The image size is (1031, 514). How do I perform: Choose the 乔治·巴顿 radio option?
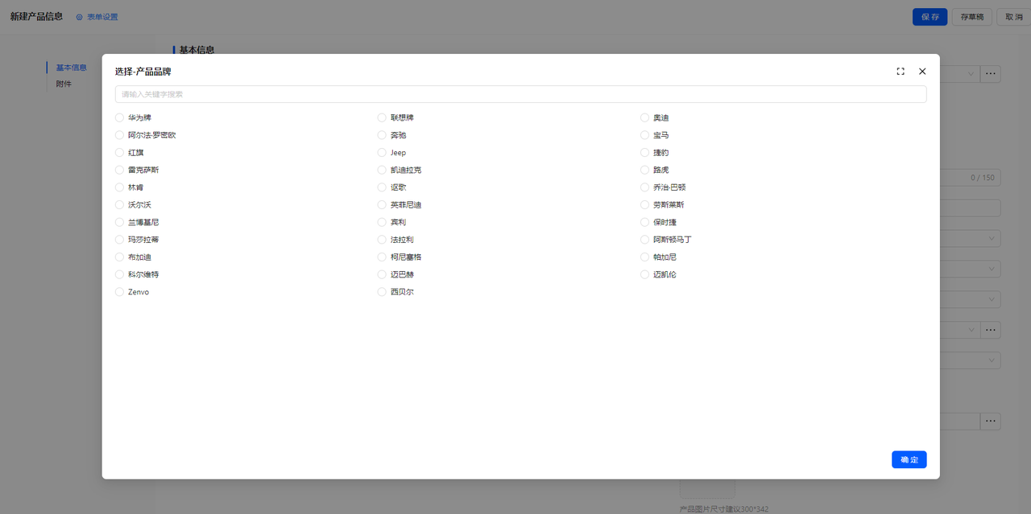(x=645, y=187)
